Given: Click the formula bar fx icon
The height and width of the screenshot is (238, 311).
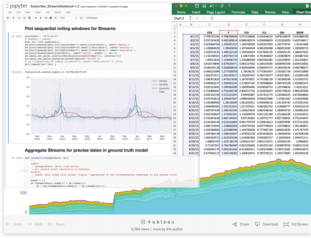Looking at the screenshot, I should point(211,18).
